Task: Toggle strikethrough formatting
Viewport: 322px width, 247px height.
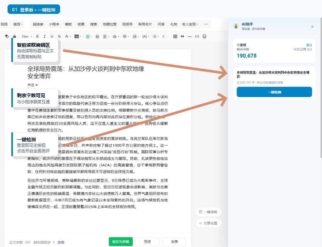Action: click(x=59, y=37)
